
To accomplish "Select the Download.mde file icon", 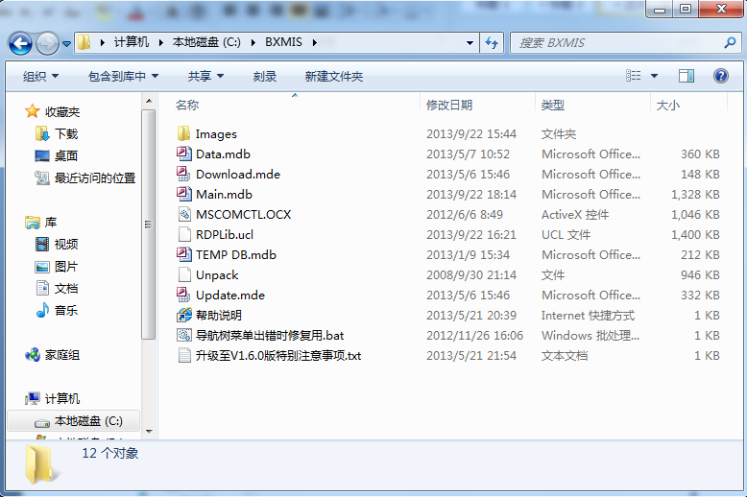I will [184, 174].
